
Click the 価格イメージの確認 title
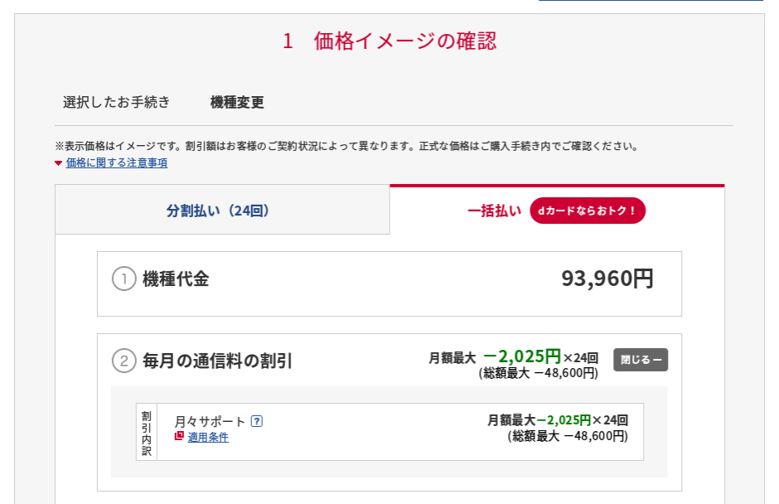point(405,41)
